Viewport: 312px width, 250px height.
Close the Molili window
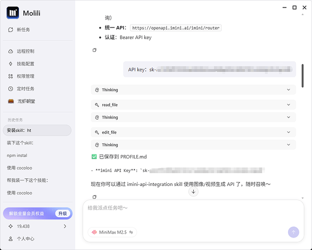305,7
